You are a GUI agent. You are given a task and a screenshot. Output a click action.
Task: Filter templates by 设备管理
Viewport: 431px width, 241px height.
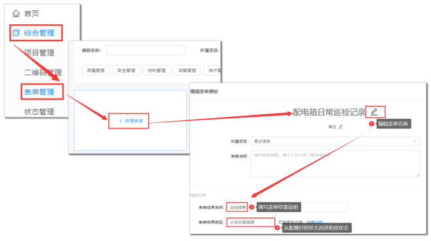(x=187, y=71)
